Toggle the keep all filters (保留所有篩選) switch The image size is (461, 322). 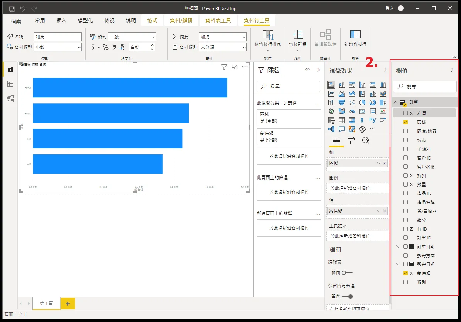point(347,296)
